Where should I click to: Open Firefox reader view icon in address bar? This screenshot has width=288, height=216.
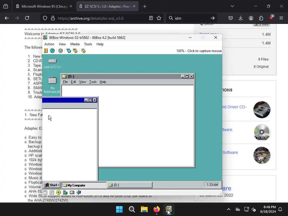point(151,18)
